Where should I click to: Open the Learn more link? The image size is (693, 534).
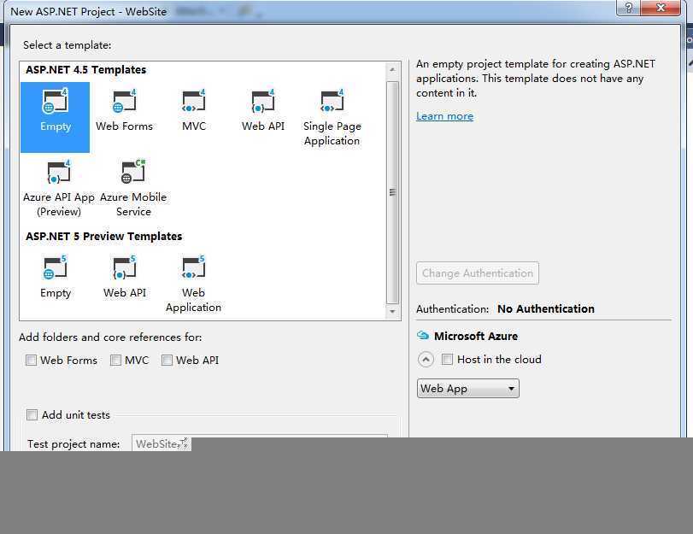[x=444, y=116]
